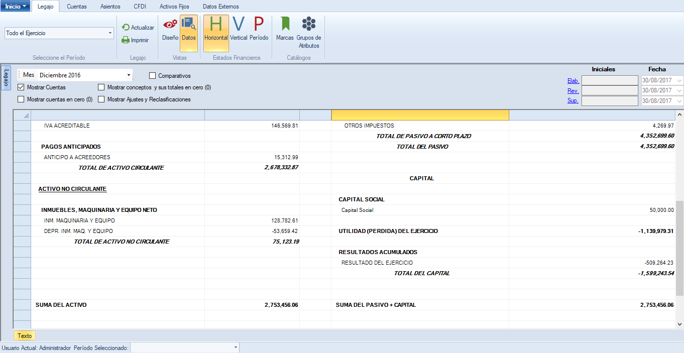Switch to the Activos Fijos tab
The height and width of the screenshot is (353, 684).
(175, 7)
